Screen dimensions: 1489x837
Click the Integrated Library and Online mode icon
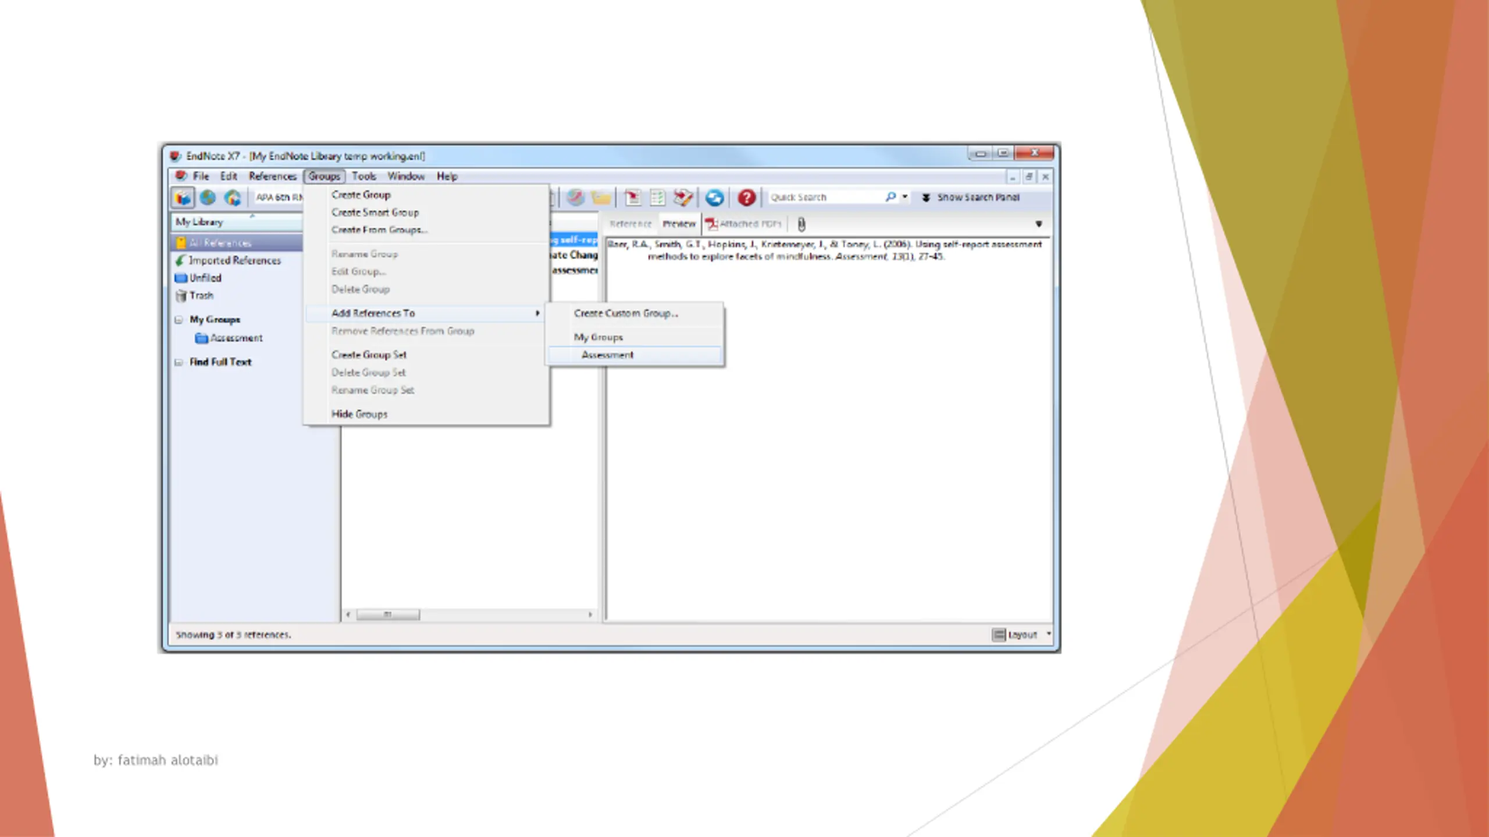[x=233, y=198]
